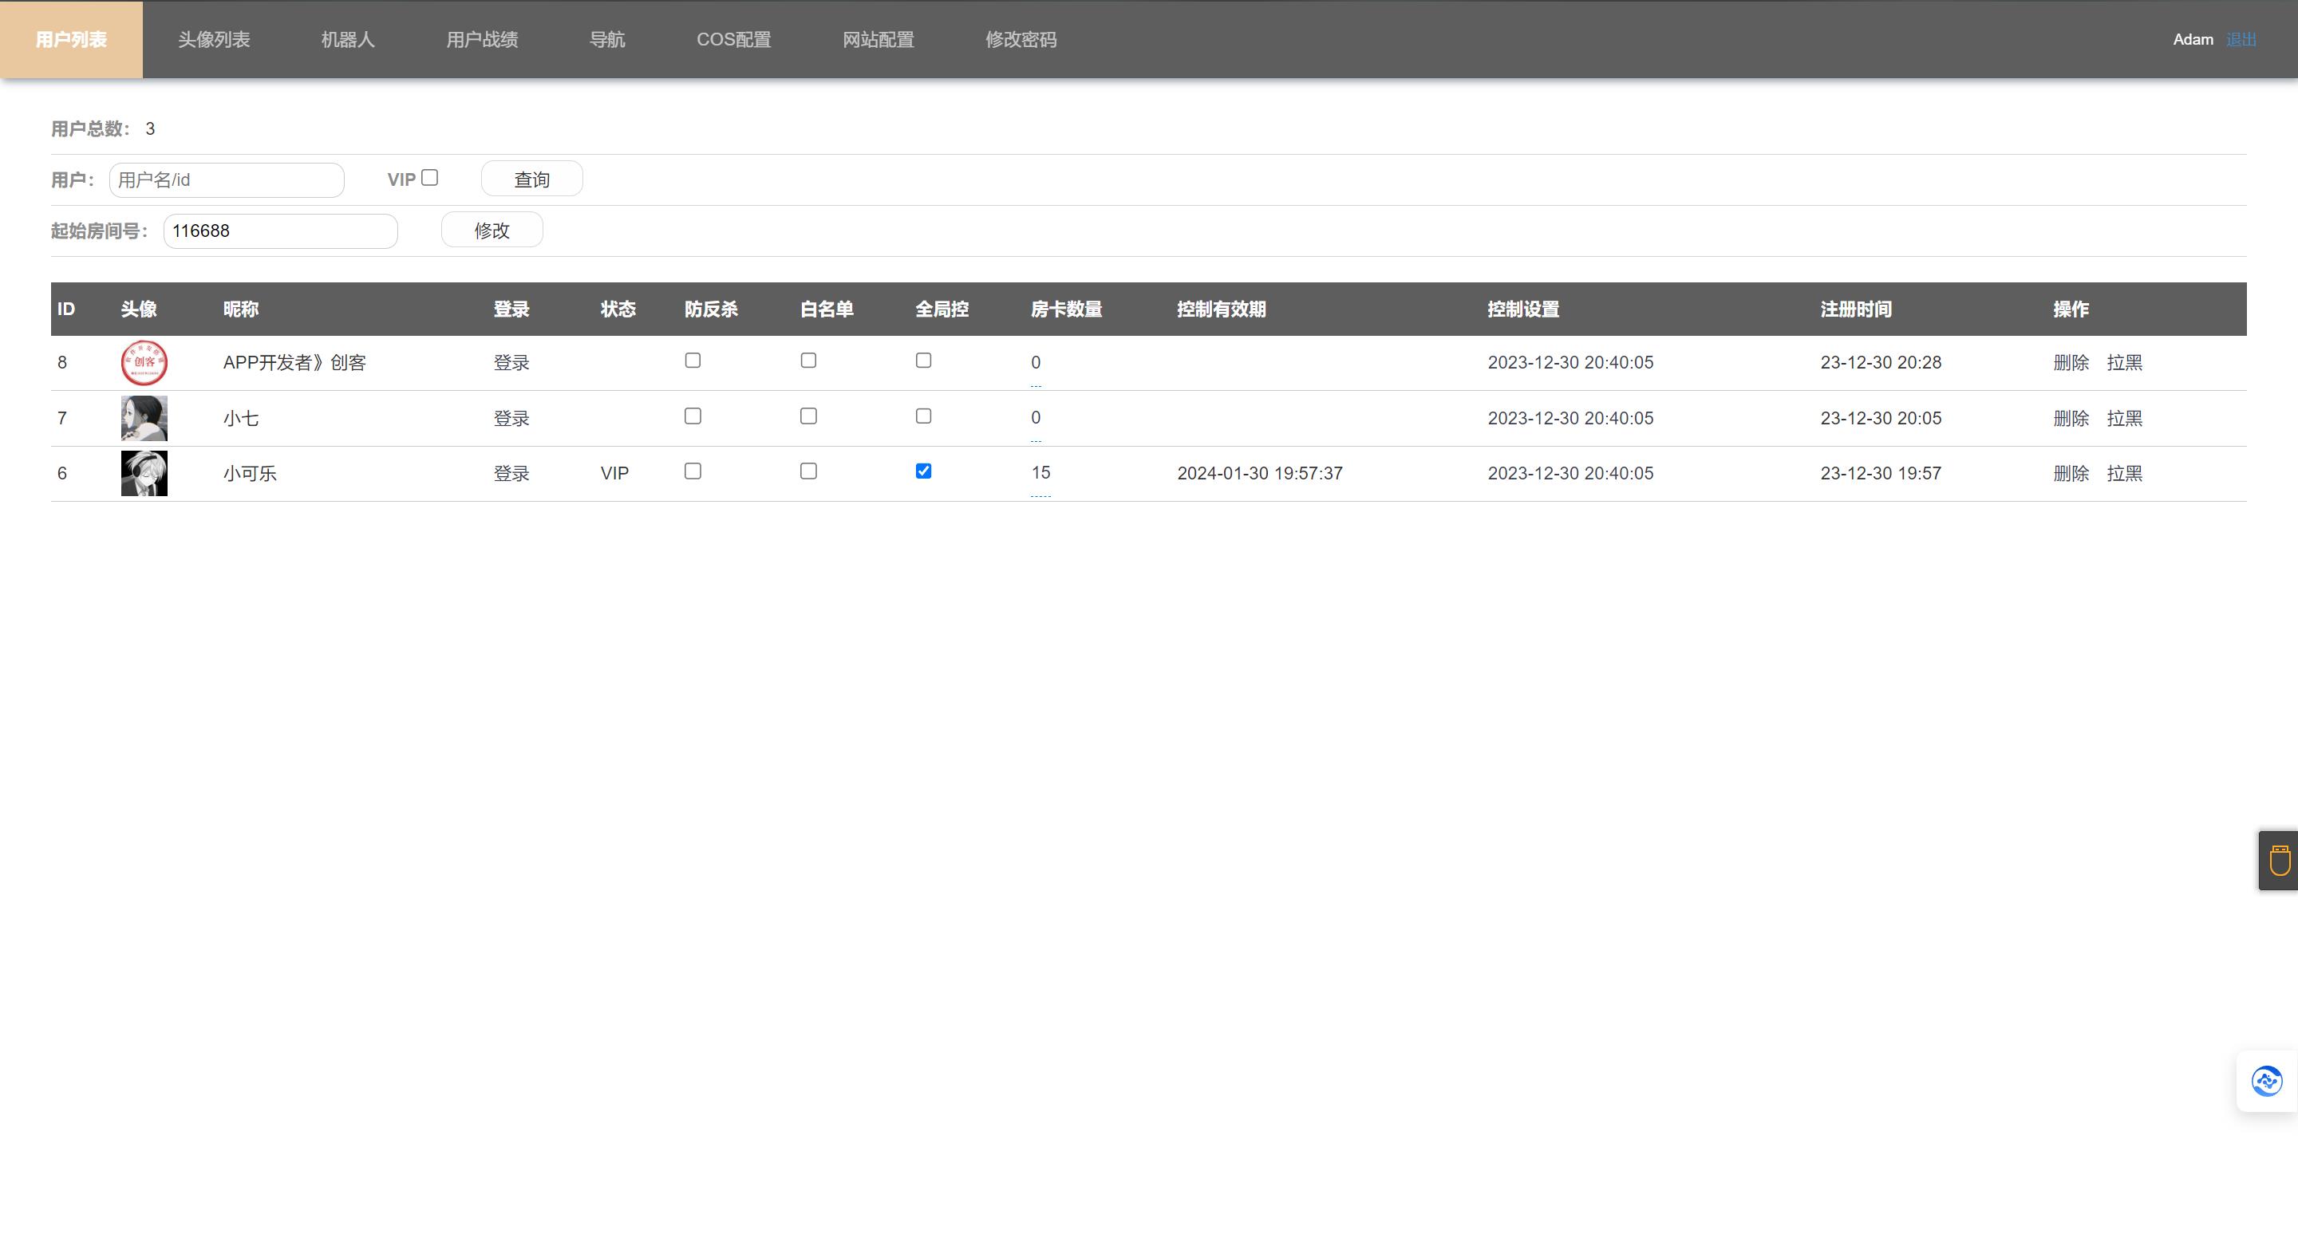
Task: Click the orange floating widget icon on the right edge
Action: (2280, 861)
